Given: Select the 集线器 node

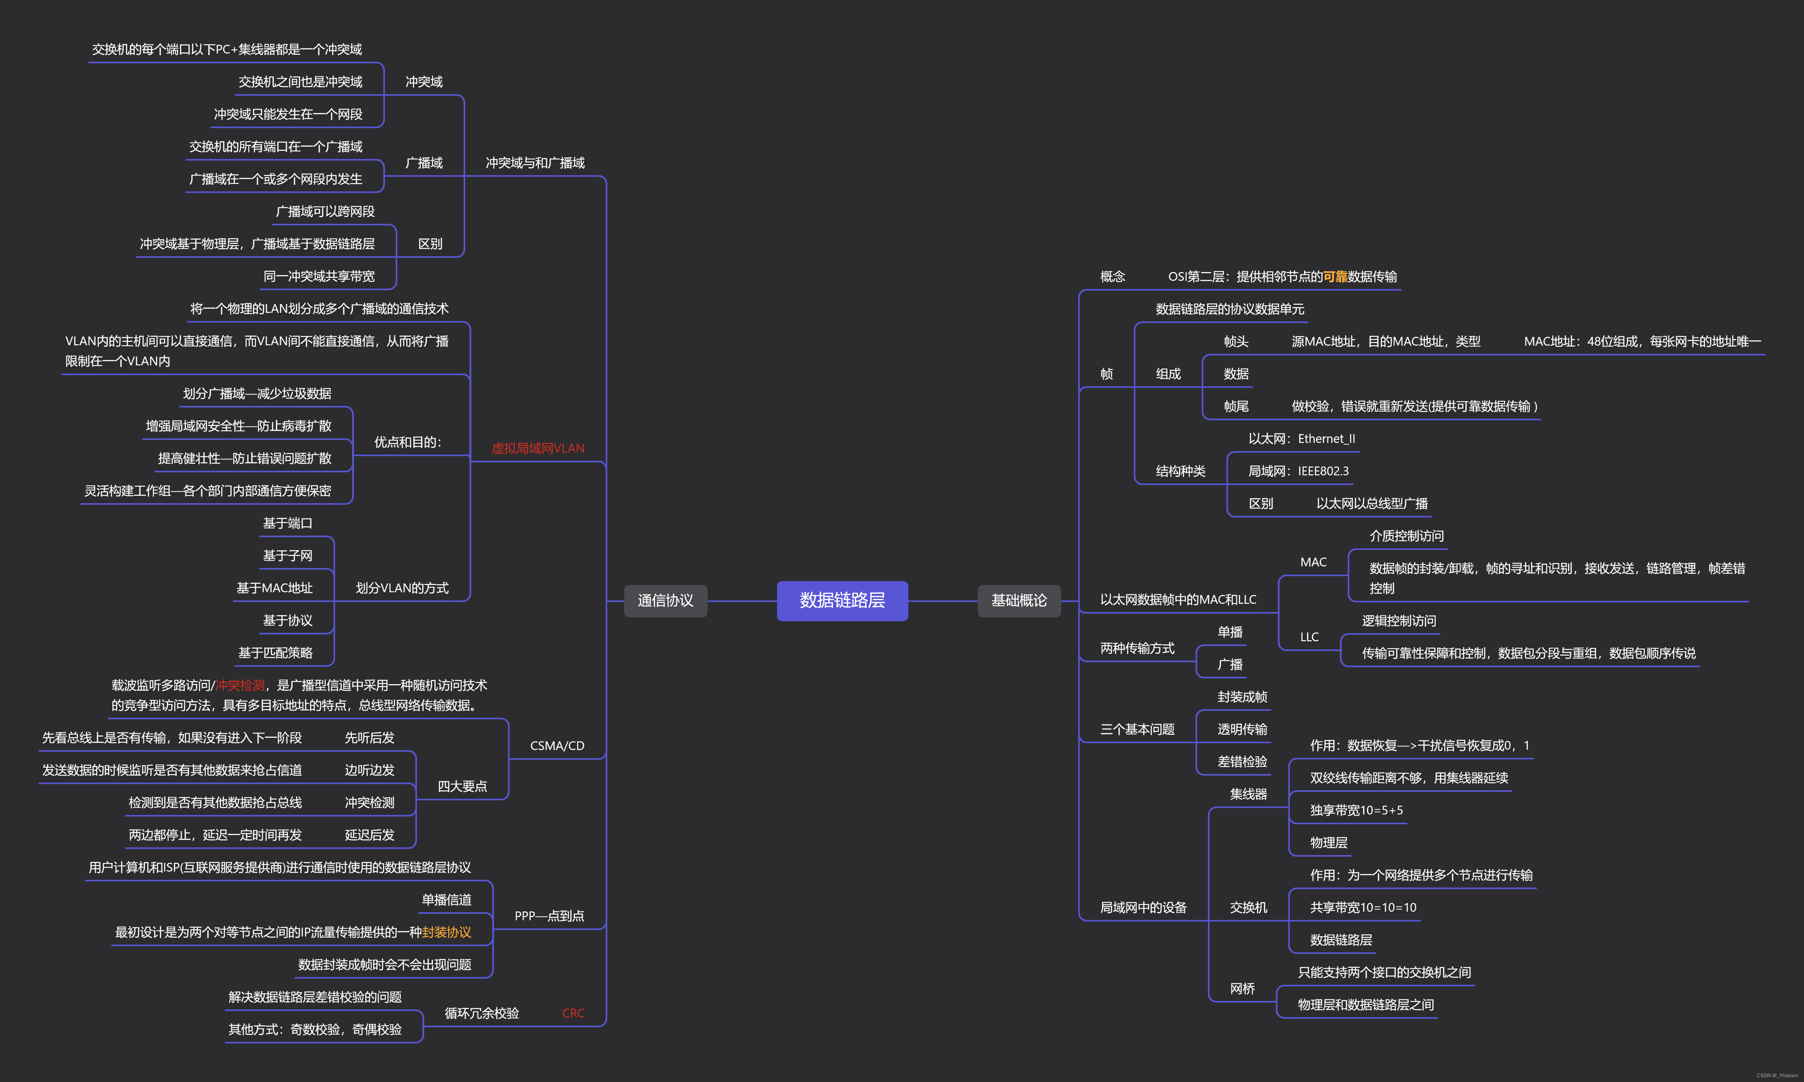Looking at the screenshot, I should [1248, 794].
